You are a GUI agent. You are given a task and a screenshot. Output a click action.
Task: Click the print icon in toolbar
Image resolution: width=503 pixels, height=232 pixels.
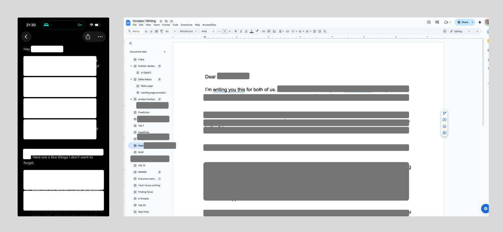tap(156, 31)
